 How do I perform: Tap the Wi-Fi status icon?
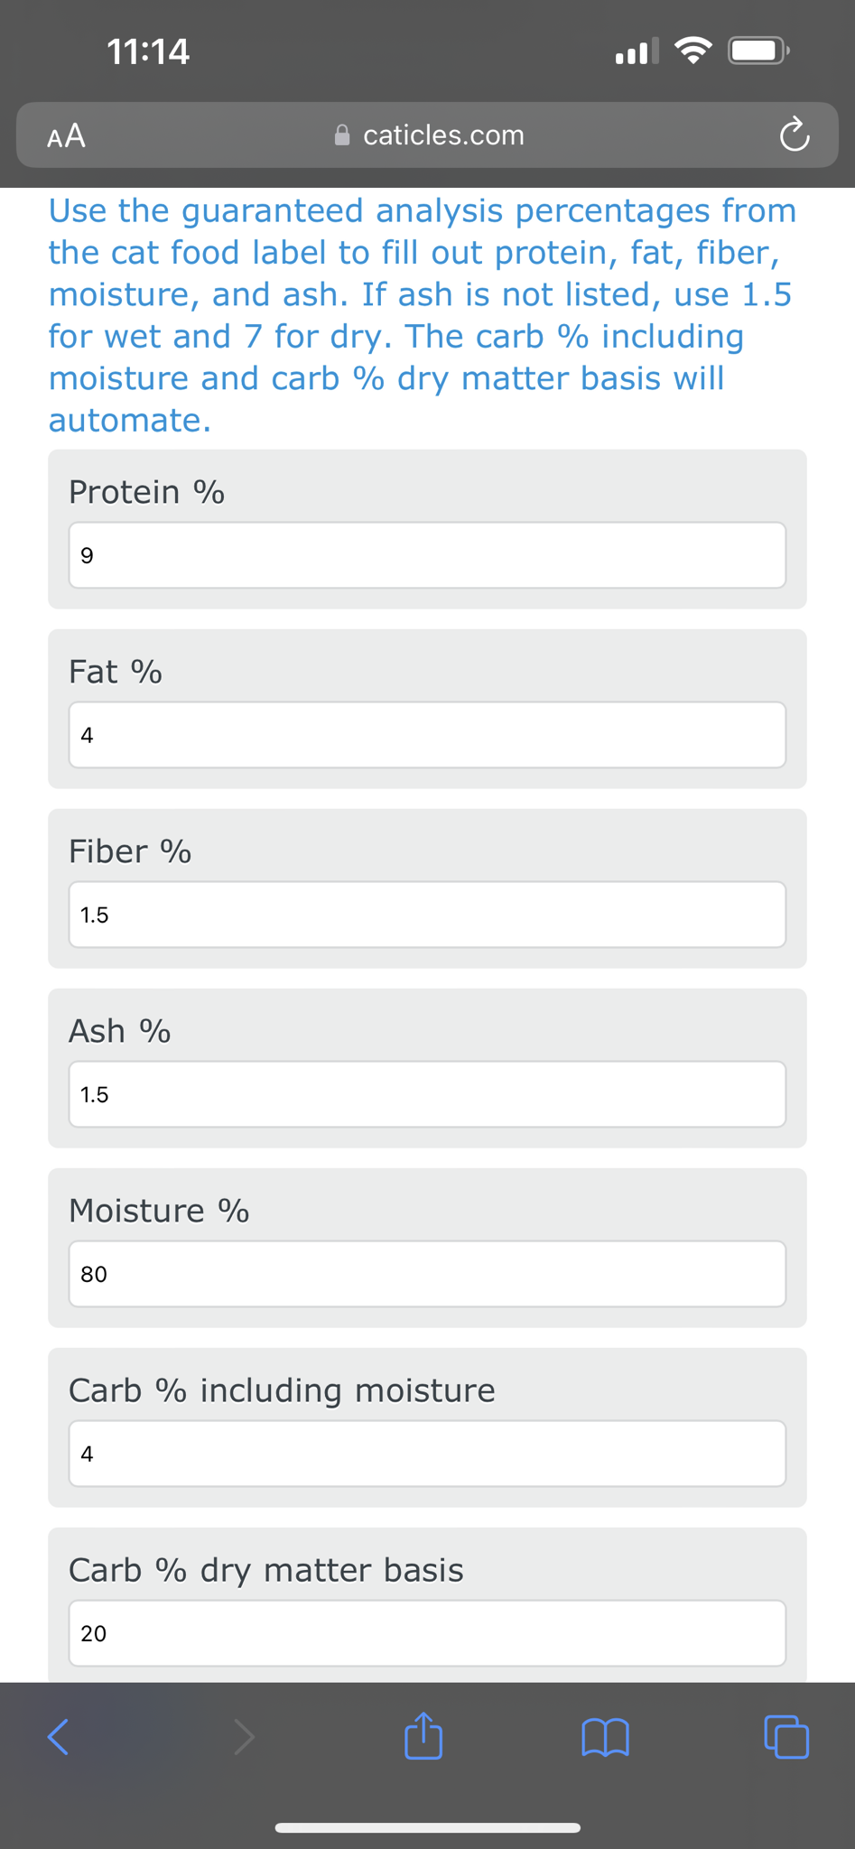point(692,51)
